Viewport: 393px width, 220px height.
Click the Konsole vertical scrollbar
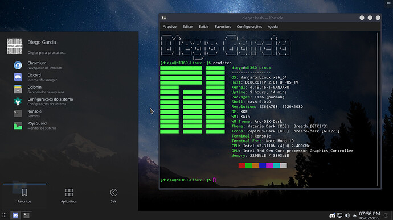click(x=378, y=109)
